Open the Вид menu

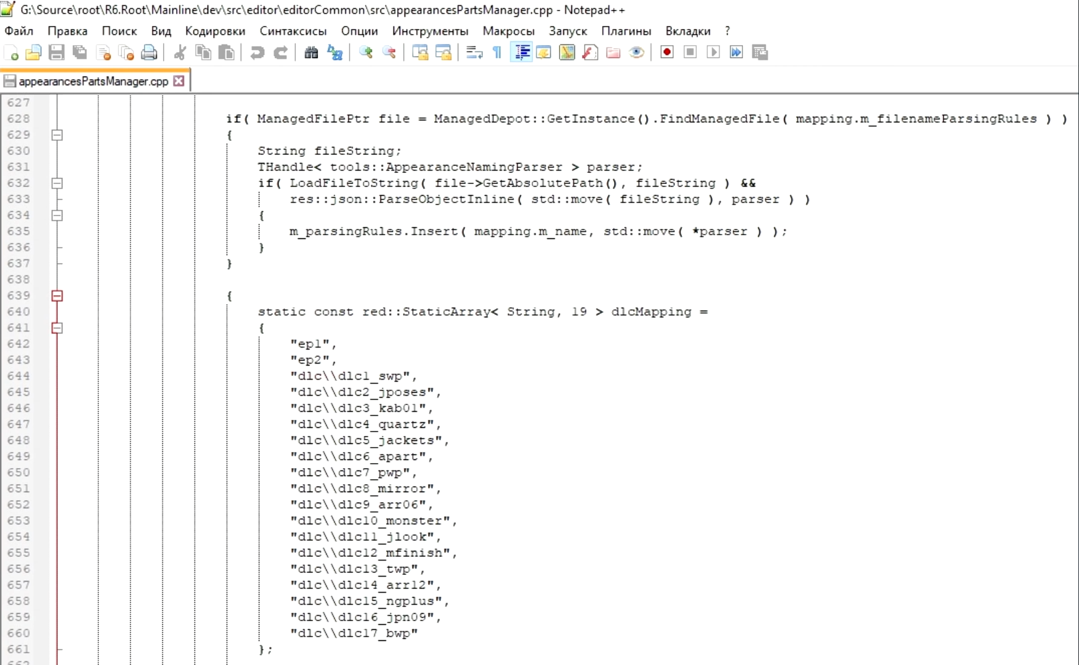click(161, 31)
